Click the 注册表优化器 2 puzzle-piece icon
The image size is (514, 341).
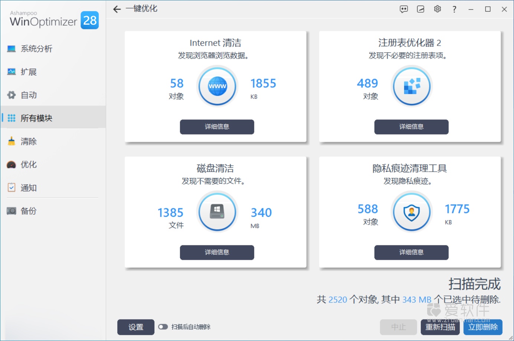pyautogui.click(x=412, y=86)
